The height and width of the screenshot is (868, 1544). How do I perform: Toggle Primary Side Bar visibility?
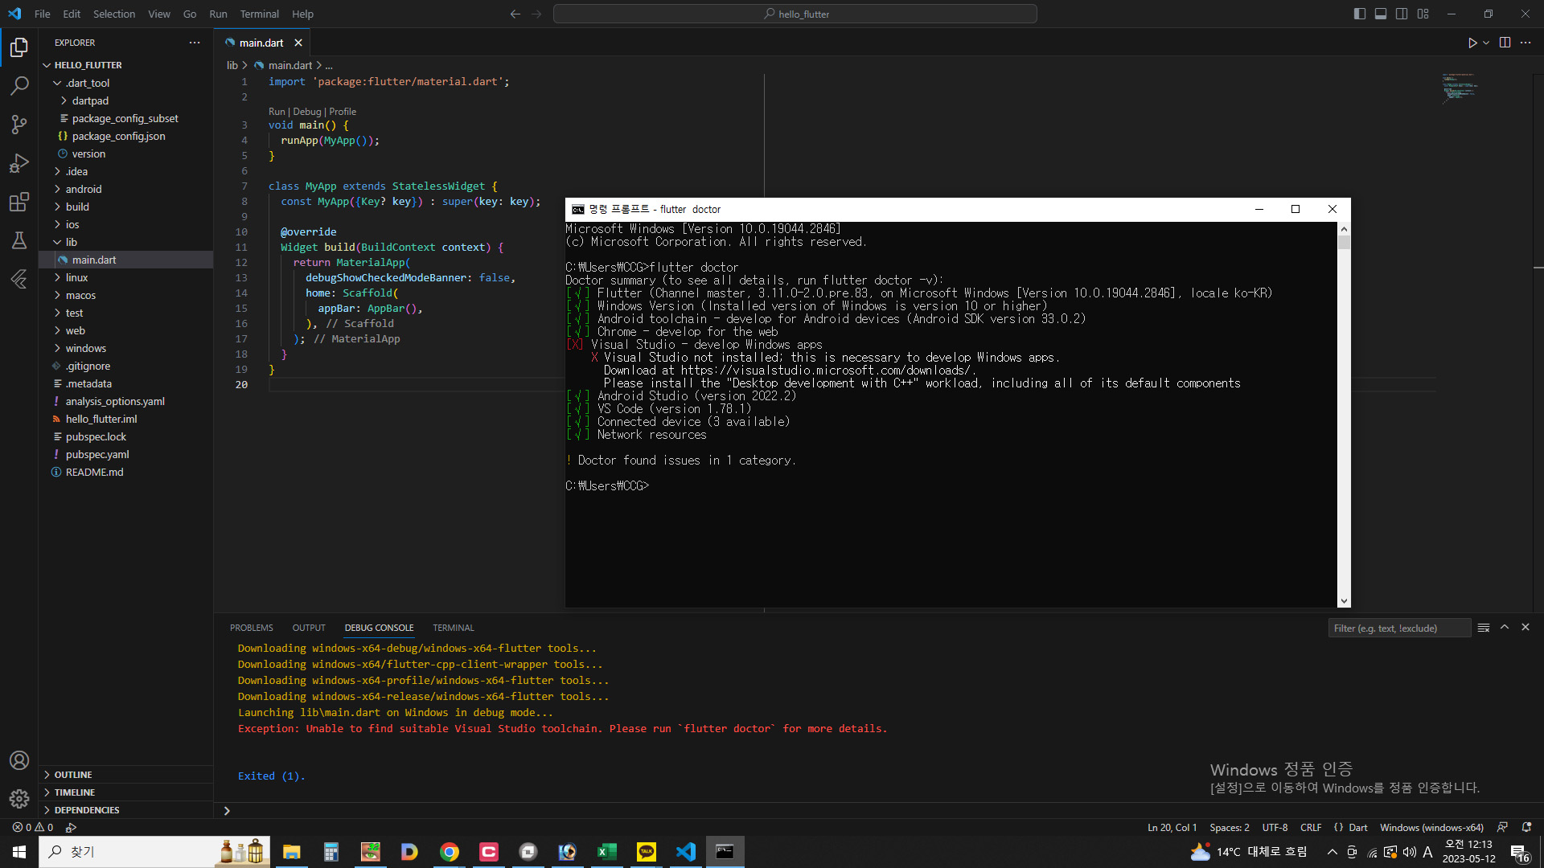(1360, 14)
